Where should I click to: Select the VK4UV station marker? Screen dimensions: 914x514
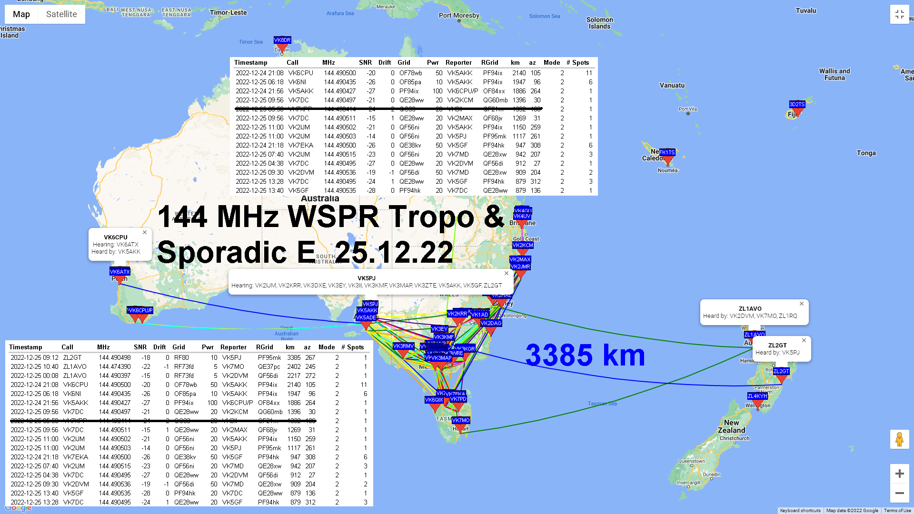[522, 217]
